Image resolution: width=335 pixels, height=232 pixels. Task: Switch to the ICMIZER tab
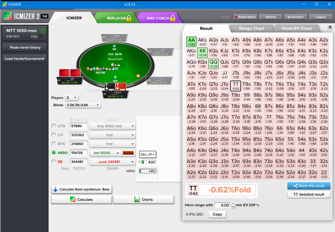pos(74,18)
